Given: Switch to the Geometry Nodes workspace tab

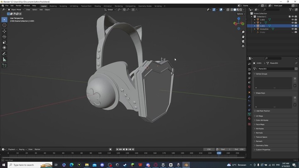Looking at the screenshot, I should click(x=145, y=6).
